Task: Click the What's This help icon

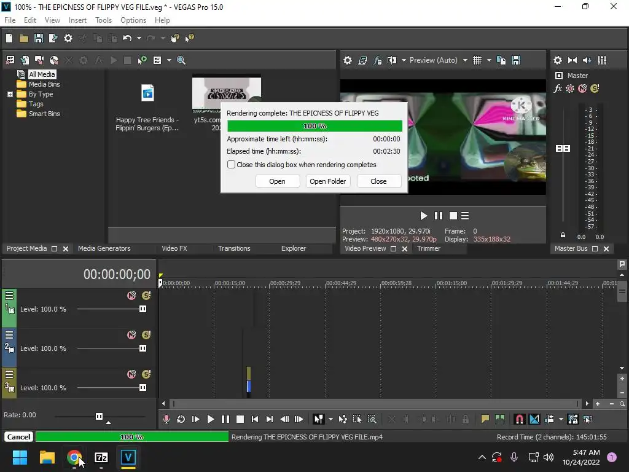Action: (x=189, y=38)
